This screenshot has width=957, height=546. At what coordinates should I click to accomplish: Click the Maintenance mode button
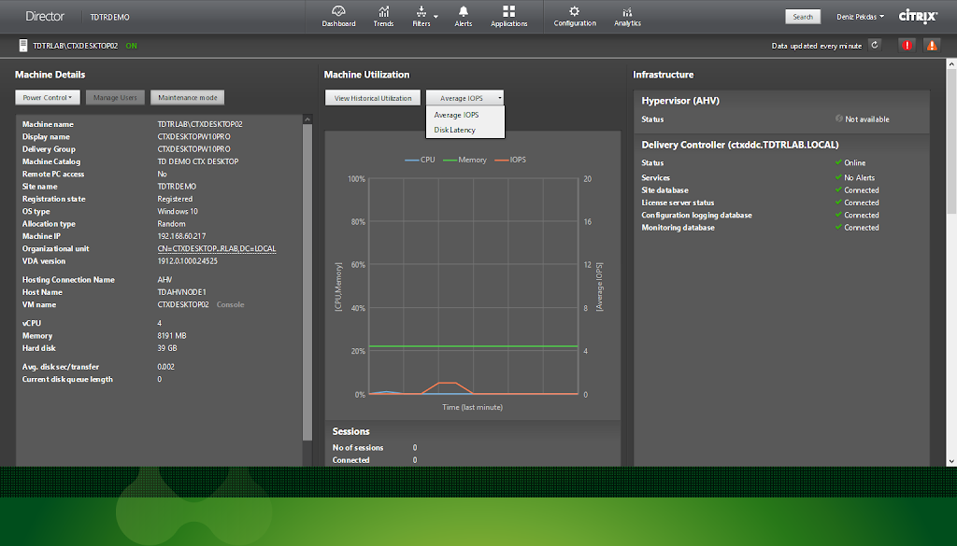pos(187,97)
